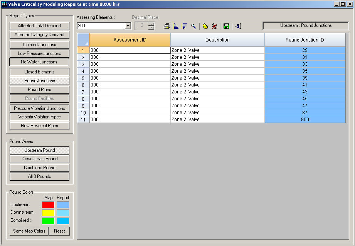Select all cells via table corner box
355x246 pixels.
pos(83,40)
